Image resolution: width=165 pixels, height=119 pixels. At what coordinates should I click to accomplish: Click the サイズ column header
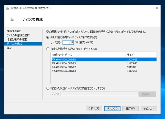[141, 55]
